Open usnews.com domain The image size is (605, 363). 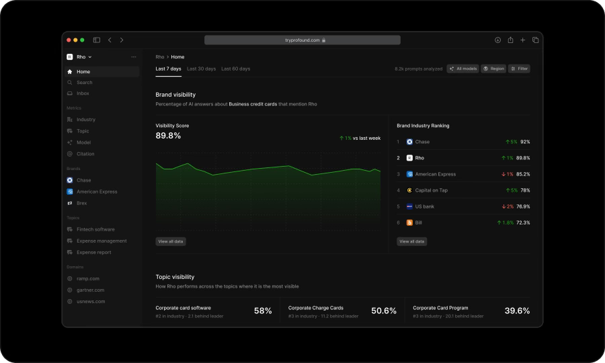(x=102, y=302)
